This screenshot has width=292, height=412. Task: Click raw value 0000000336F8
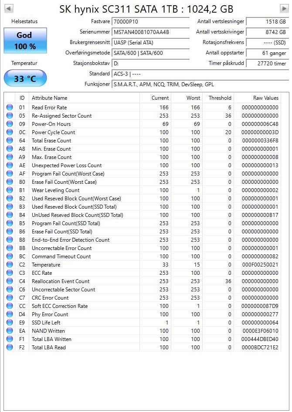260,141
